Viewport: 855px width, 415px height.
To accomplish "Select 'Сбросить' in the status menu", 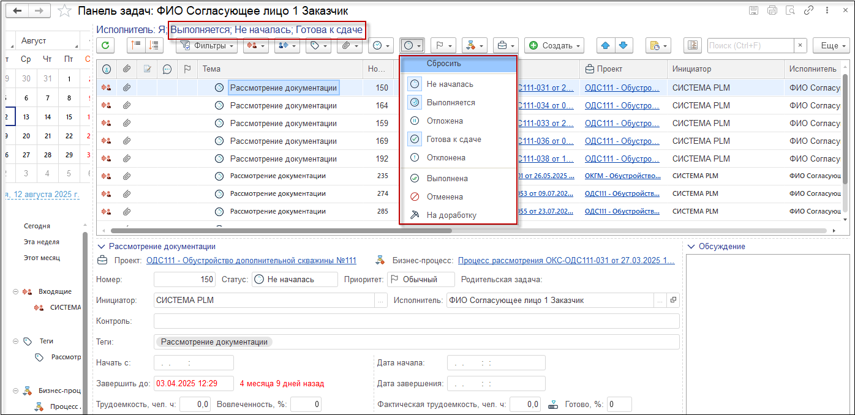I will click(x=444, y=64).
